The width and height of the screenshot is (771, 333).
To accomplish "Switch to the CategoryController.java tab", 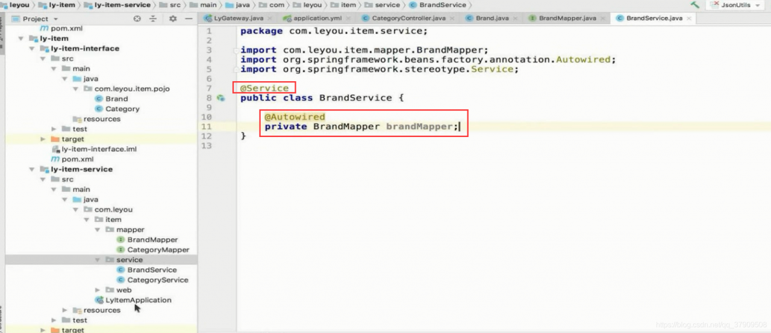I will [409, 19].
